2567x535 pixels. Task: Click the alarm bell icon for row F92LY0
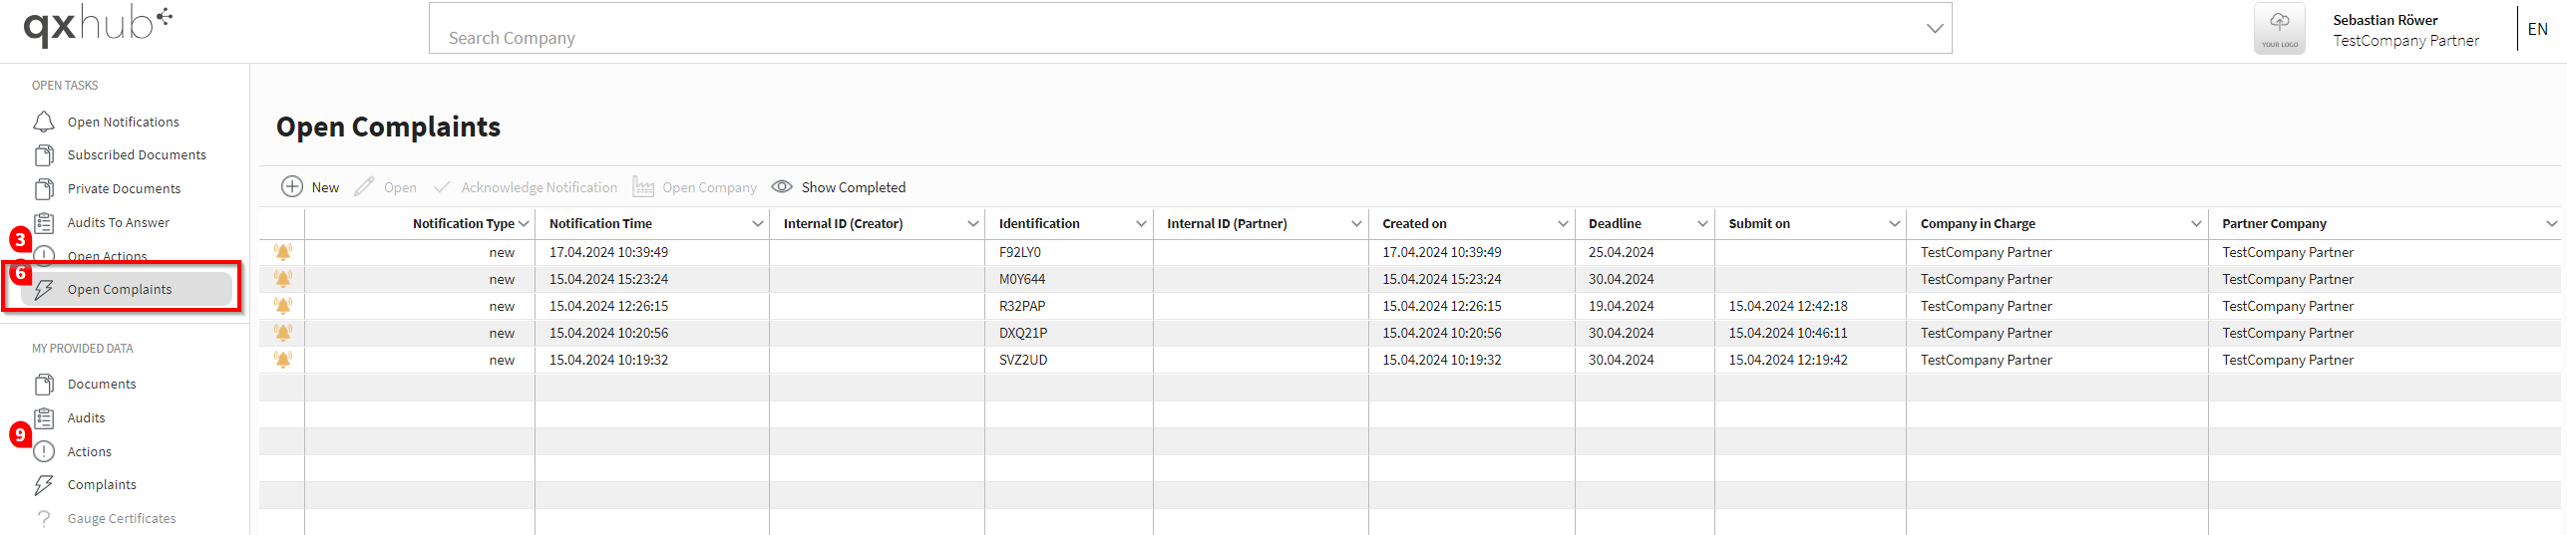283,252
